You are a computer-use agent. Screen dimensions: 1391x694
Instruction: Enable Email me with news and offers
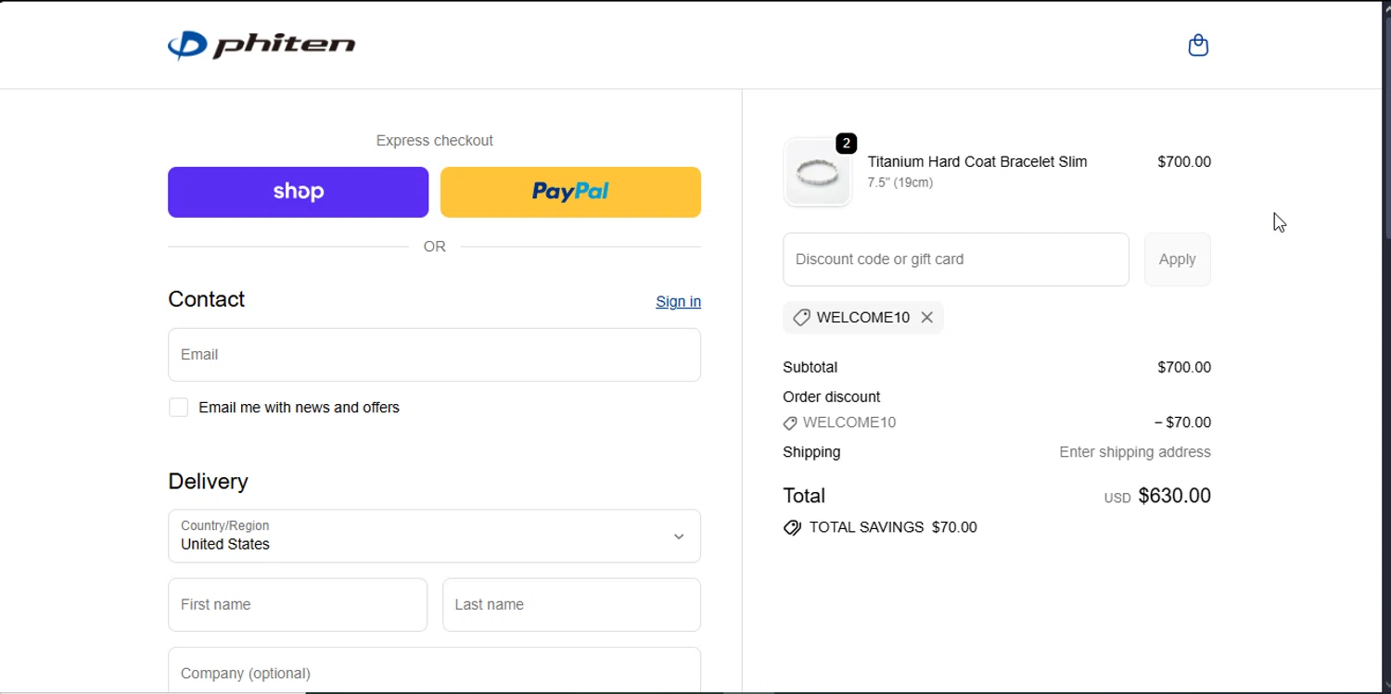click(179, 408)
